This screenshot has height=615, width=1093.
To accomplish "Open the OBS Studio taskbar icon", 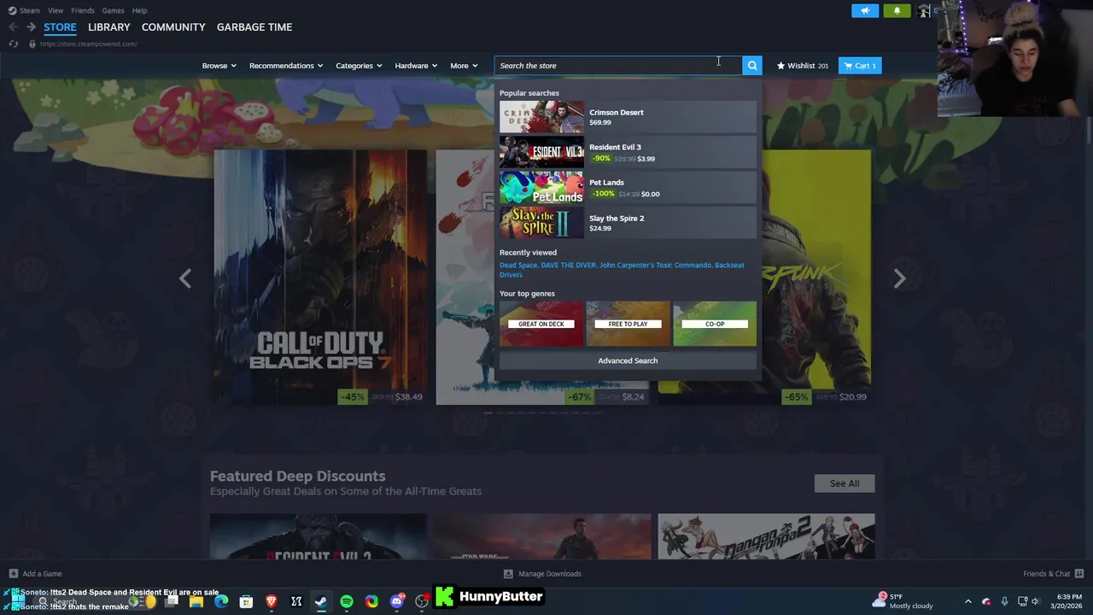I will pyautogui.click(x=422, y=602).
